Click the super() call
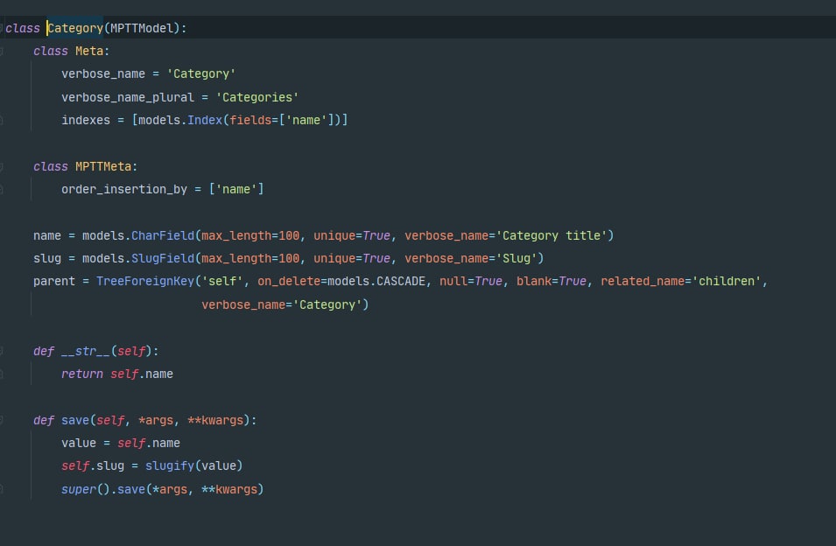 [x=86, y=490]
